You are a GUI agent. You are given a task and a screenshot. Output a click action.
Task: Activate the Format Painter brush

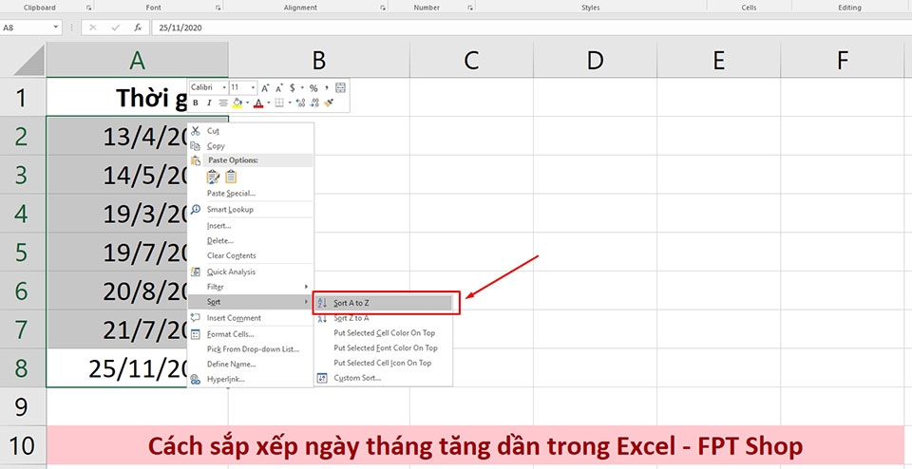329,103
